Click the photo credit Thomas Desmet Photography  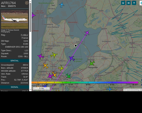[x=10, y=31]
